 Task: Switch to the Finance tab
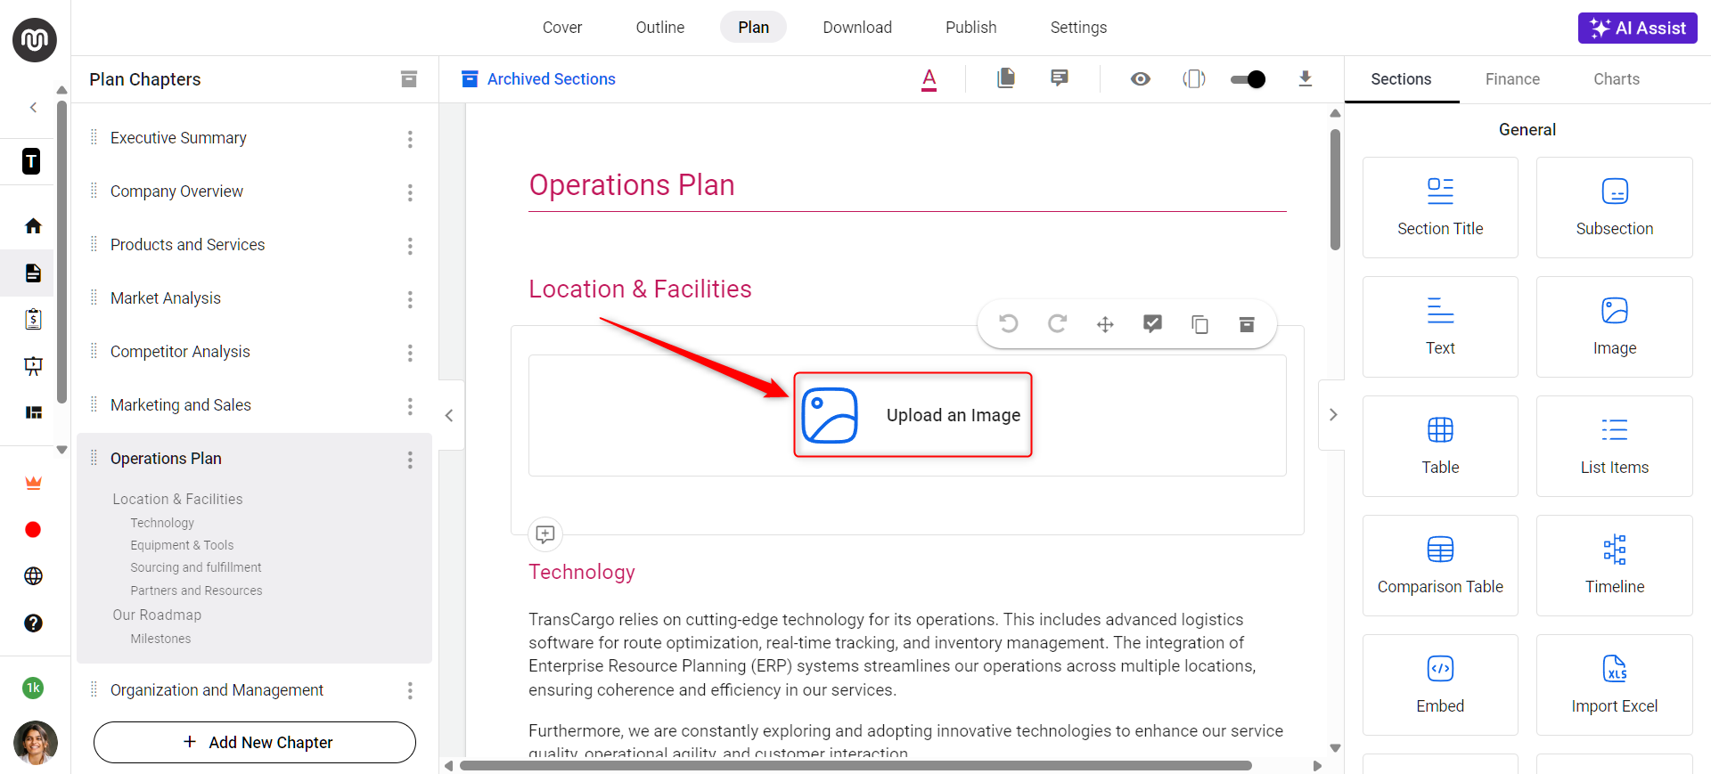click(x=1512, y=79)
